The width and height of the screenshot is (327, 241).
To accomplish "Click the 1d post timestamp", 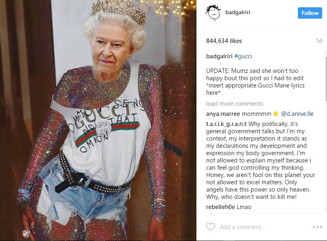I will click(x=319, y=41).
